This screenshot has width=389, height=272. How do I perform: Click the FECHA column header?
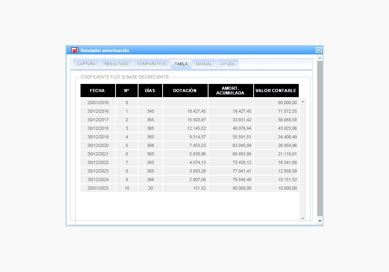(x=97, y=91)
